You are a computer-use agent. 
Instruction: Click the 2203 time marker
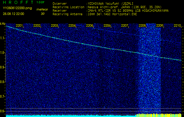54,25
